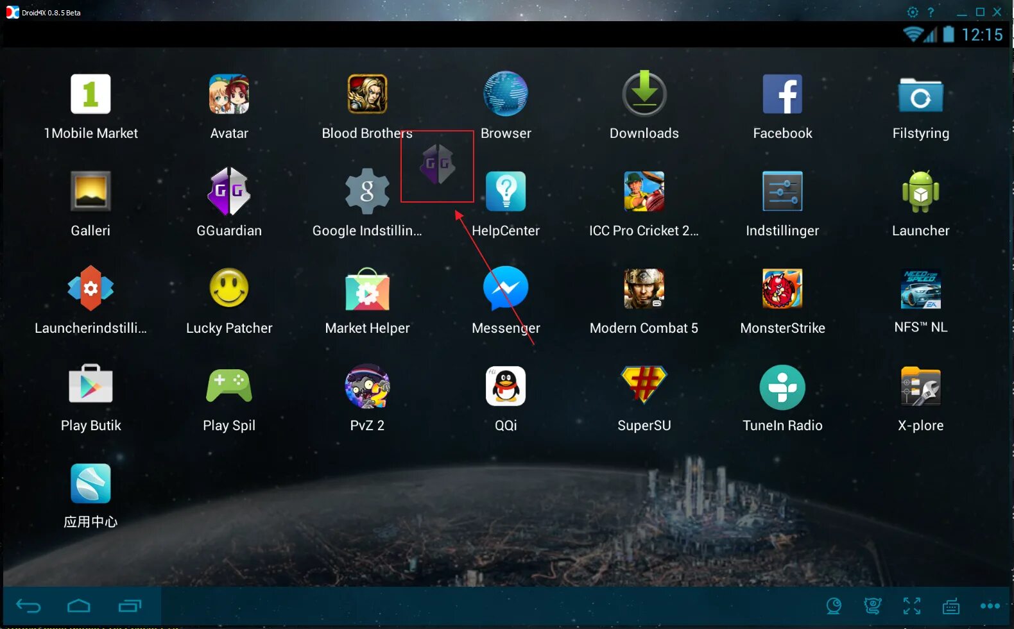Launch Modern Combat 5
This screenshot has height=629, width=1014.
[644, 289]
